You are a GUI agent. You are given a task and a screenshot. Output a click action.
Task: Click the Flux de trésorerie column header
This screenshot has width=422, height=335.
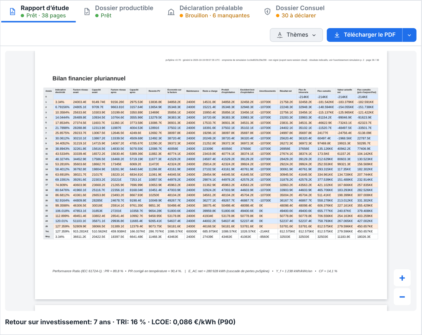click(307, 91)
